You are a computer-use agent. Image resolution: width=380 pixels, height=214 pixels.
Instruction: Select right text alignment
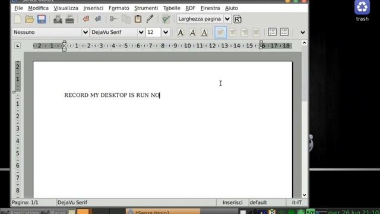point(244,32)
